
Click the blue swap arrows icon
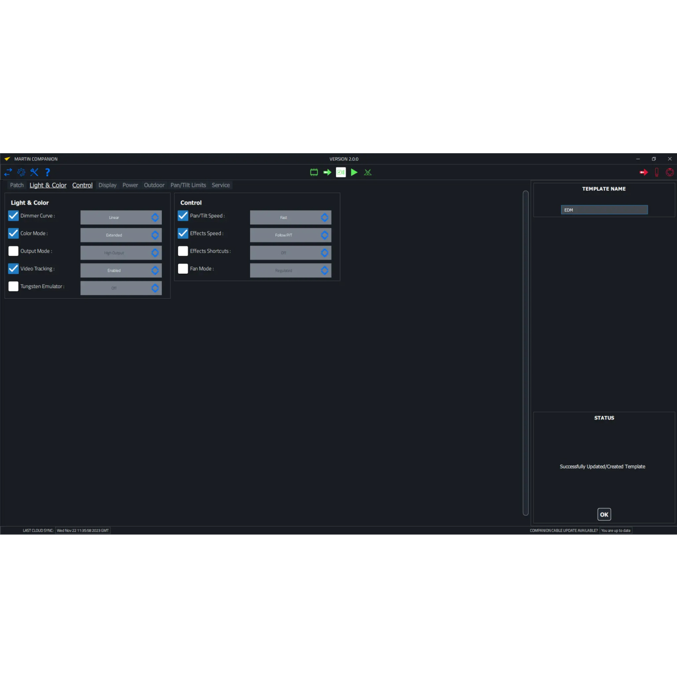tap(8, 172)
